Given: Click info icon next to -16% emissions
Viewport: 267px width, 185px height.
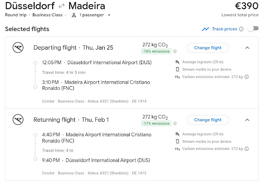Looking at the screenshot, I should click(175, 52).
